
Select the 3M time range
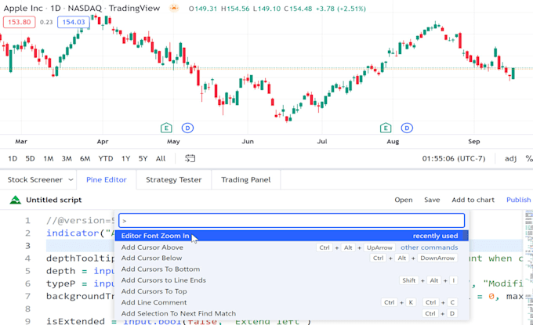(x=67, y=159)
